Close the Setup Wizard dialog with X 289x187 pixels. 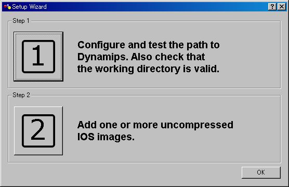(x=282, y=7)
